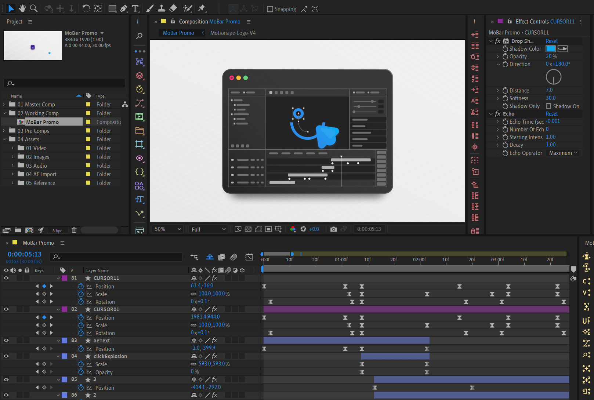
Task: Create a new folder in Project panel
Action: click(x=18, y=230)
